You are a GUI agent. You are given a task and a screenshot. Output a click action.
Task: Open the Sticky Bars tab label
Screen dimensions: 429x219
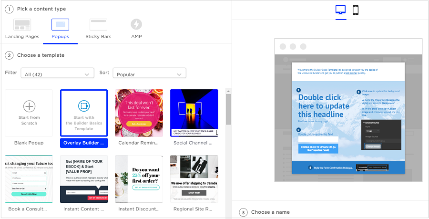(98, 36)
